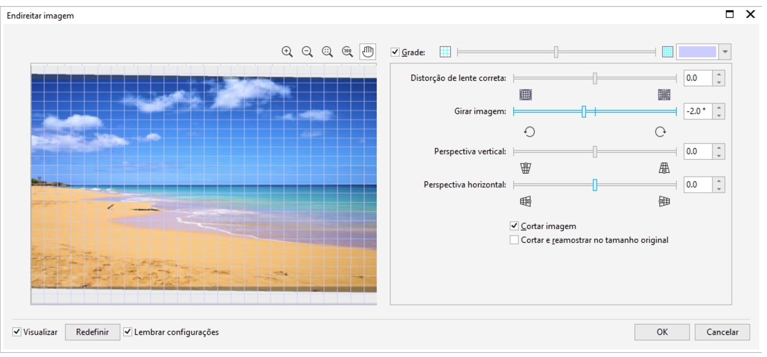Viewport: 767px width, 357px height.
Task: Decrease Perspectiva vertical value with down arrow
Action: tap(719, 155)
